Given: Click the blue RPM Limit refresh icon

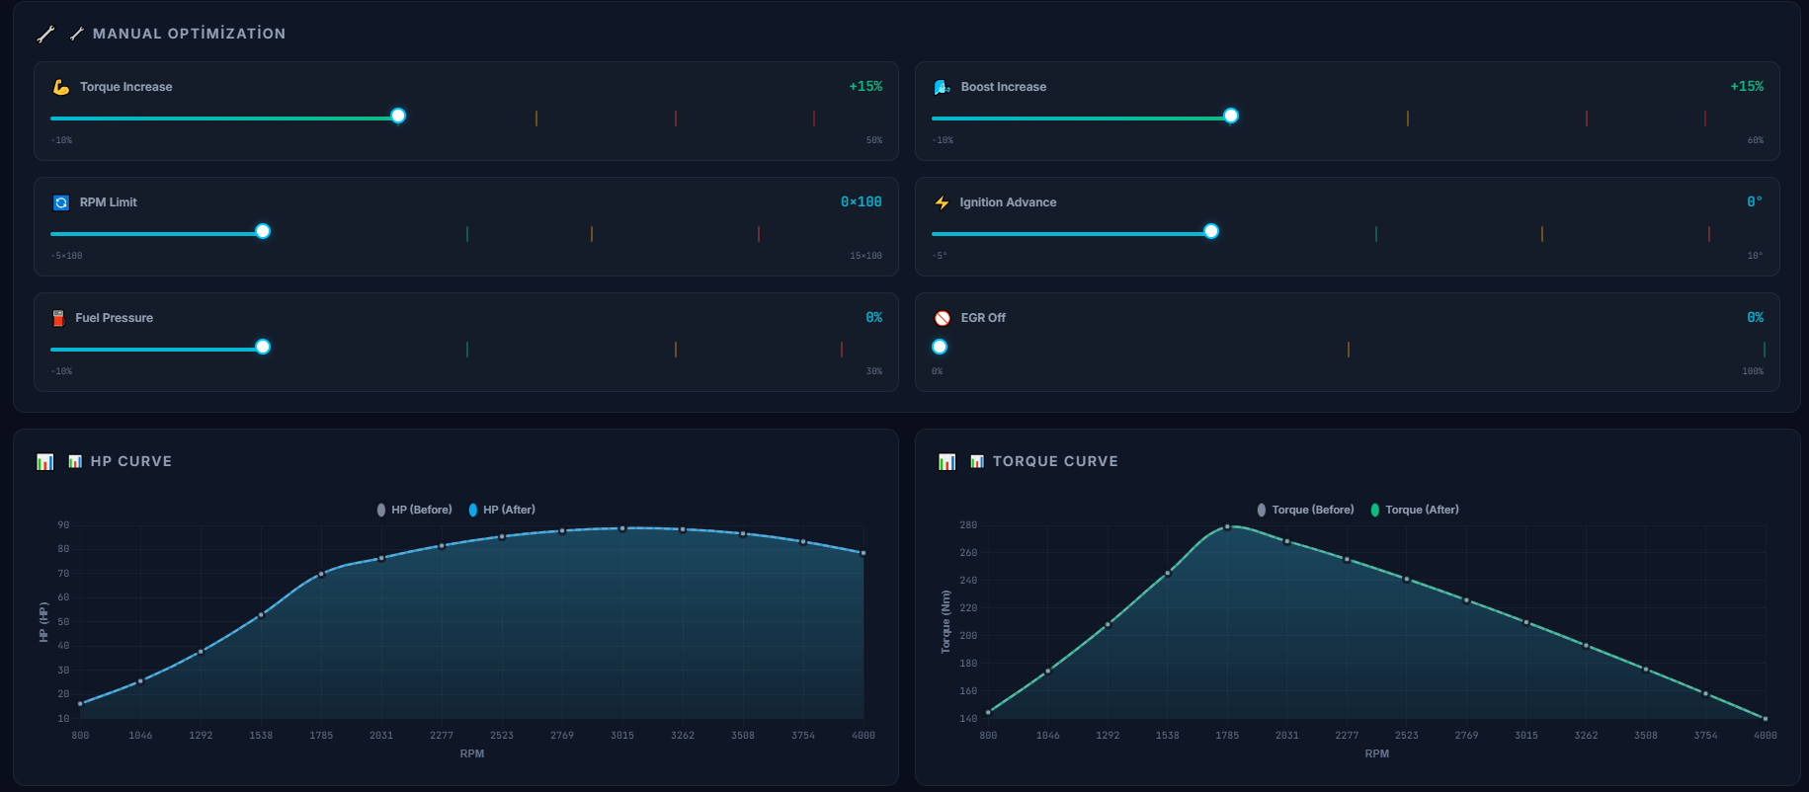Looking at the screenshot, I should coord(61,202).
